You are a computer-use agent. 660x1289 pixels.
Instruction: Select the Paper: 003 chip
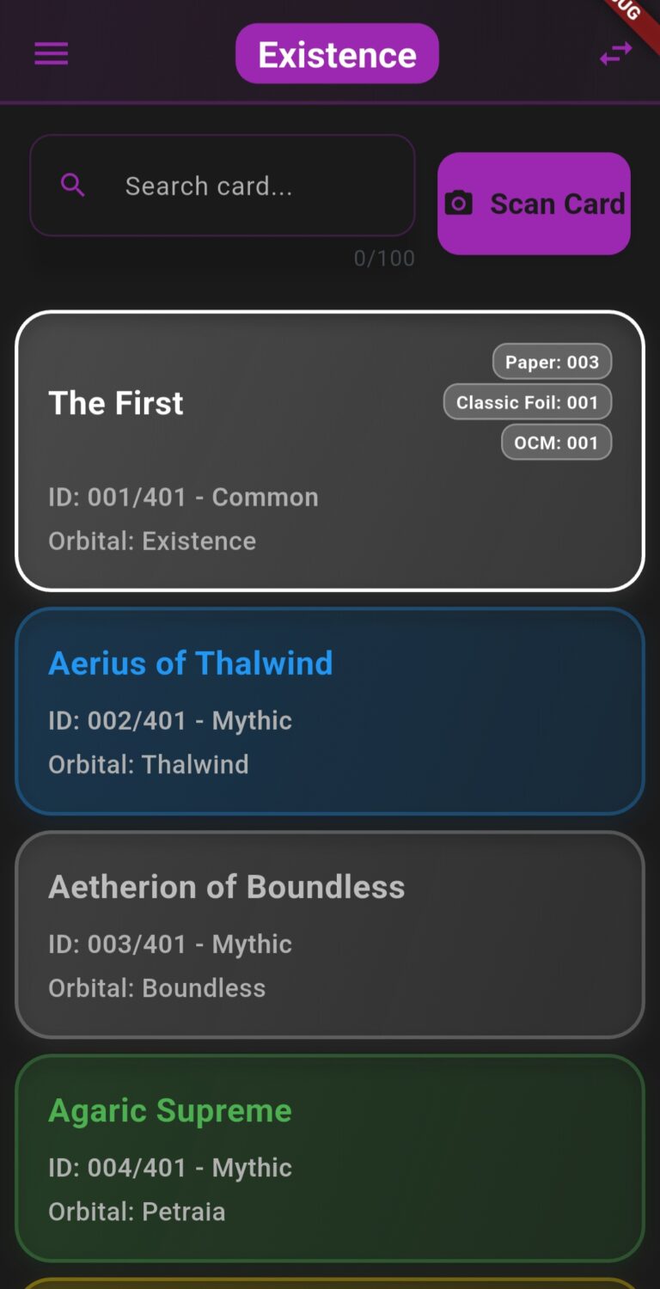[552, 362]
